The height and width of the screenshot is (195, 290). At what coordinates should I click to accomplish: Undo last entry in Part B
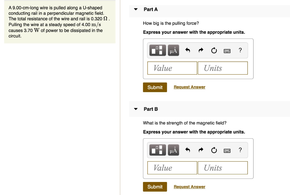coord(187,150)
